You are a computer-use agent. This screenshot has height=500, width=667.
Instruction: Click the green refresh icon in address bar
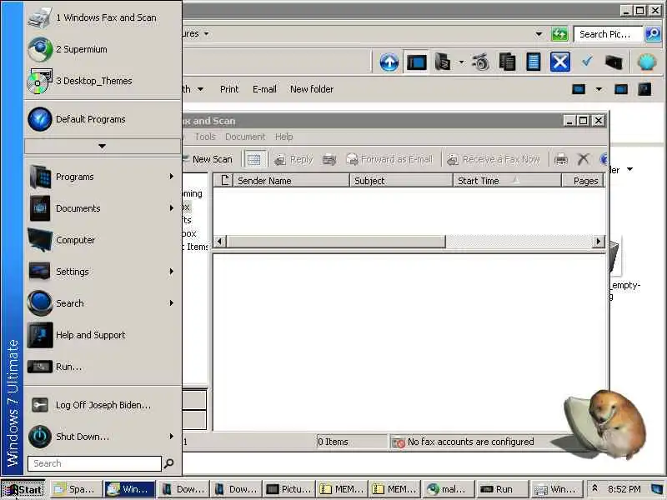tap(559, 34)
